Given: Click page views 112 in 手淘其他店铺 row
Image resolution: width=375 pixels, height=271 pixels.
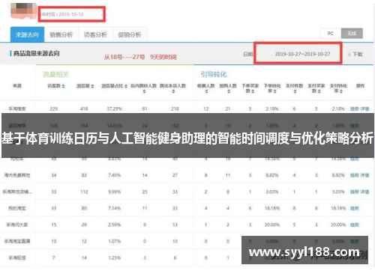Looking at the screenshot, I should [84, 192].
